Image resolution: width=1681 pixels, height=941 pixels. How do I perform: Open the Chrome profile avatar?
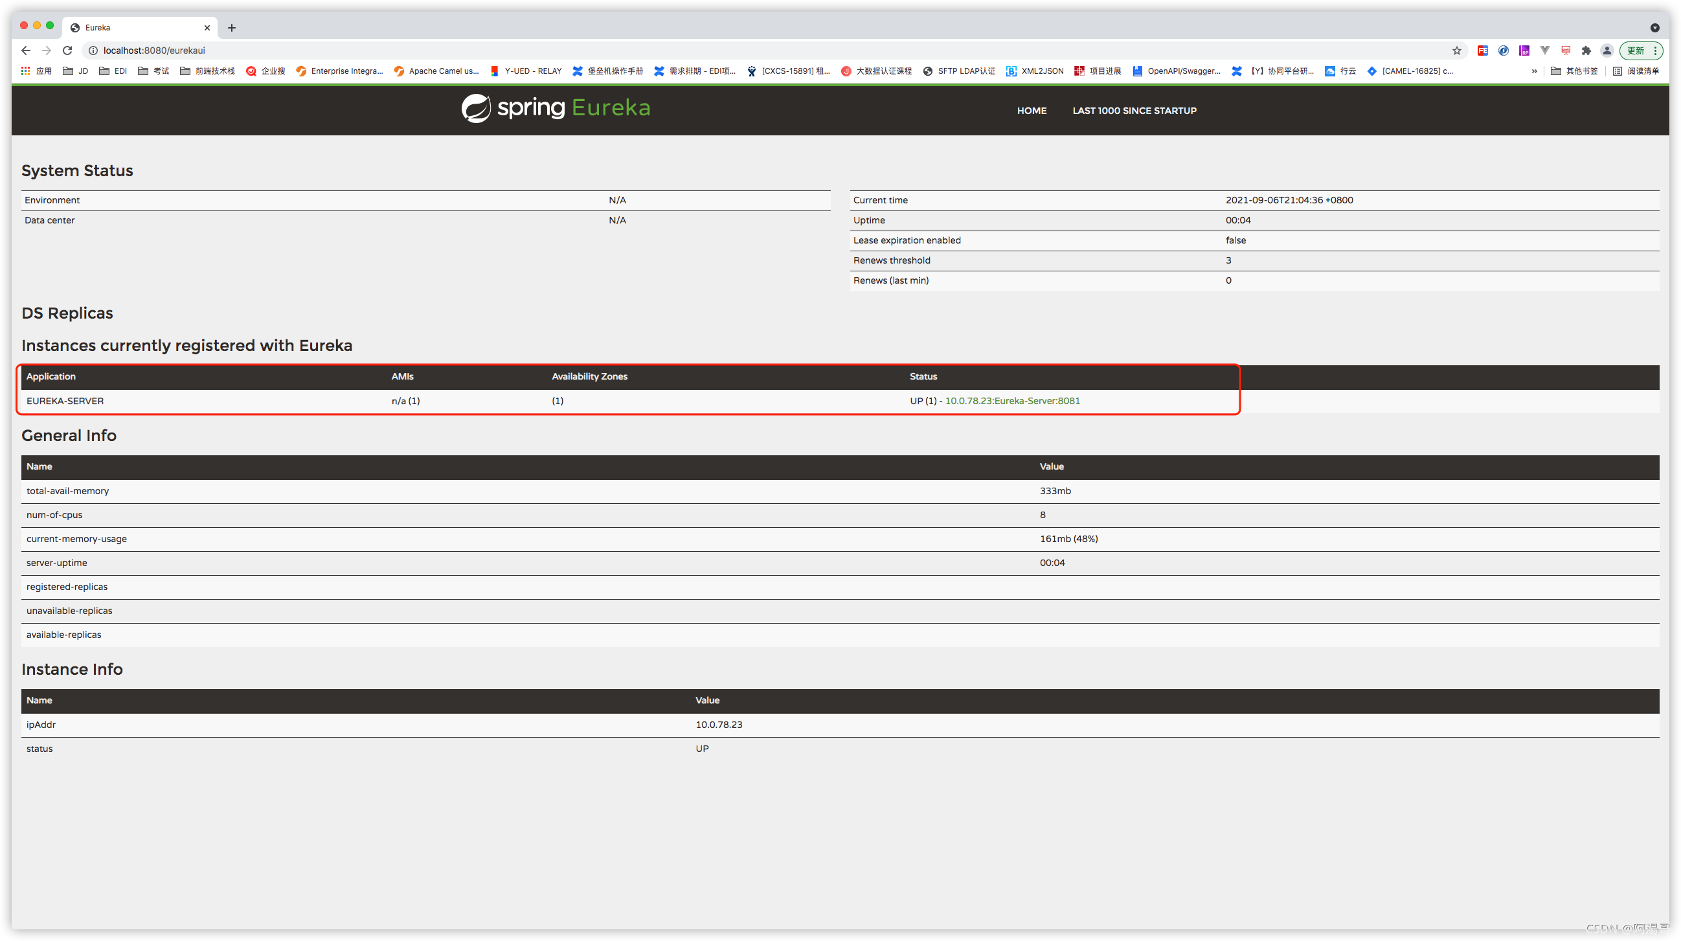point(1607,51)
